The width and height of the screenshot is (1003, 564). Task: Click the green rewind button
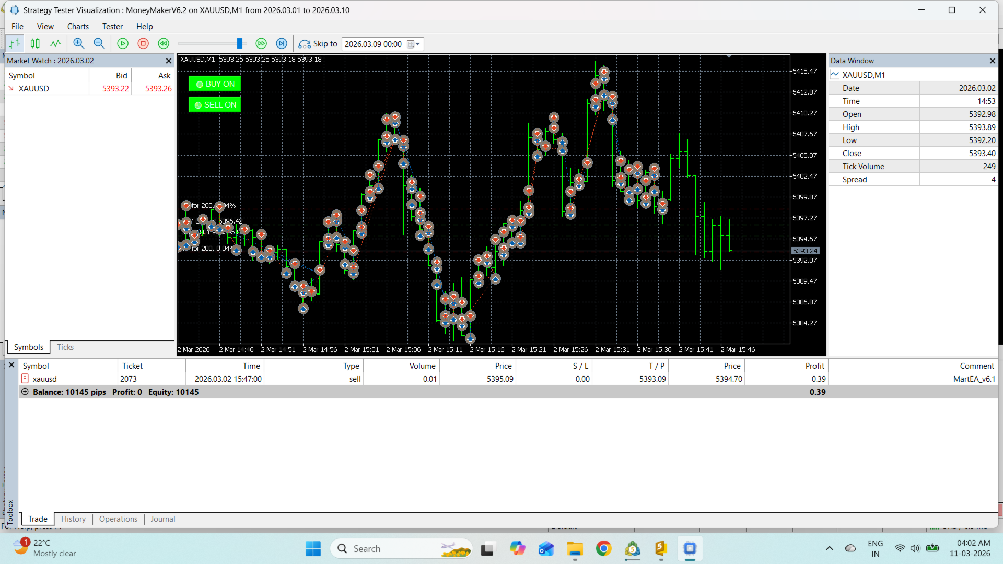click(164, 44)
